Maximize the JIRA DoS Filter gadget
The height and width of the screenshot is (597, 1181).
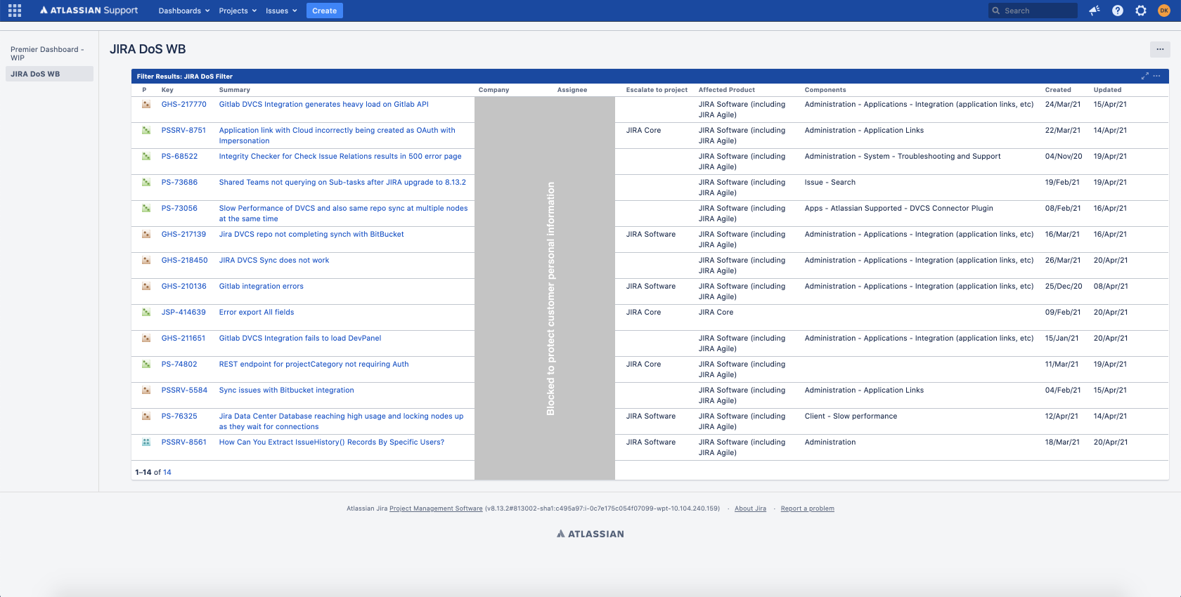[x=1144, y=76]
